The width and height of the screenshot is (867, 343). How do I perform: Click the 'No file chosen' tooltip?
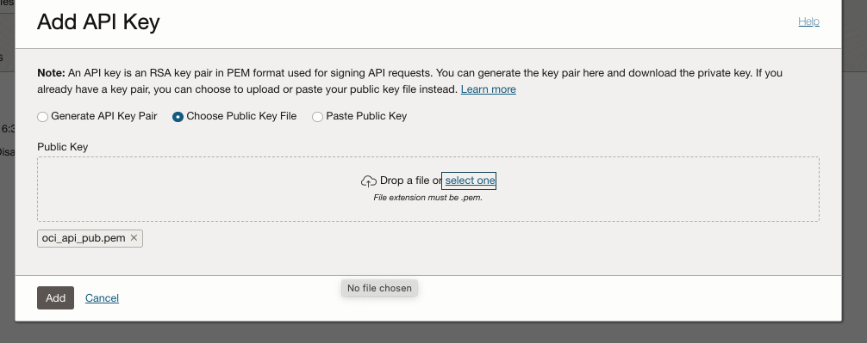379,288
